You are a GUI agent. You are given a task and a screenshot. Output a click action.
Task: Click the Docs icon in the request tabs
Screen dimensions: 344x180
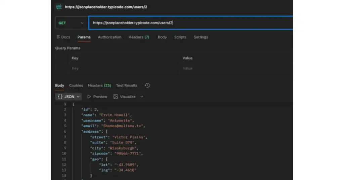click(58, 37)
